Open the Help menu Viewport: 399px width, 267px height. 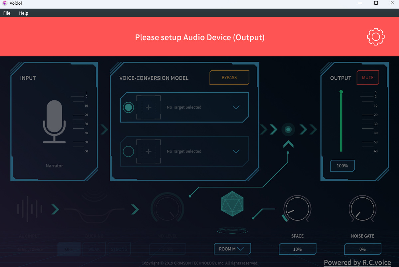pyautogui.click(x=24, y=13)
